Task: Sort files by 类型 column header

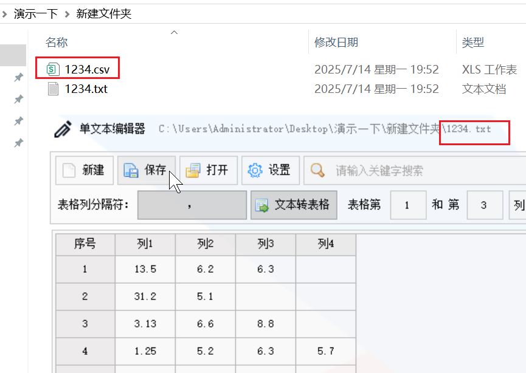Action: click(472, 43)
